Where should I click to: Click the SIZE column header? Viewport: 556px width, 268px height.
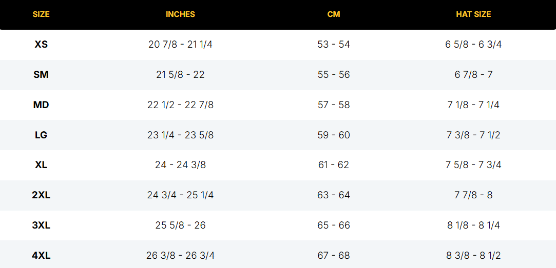[x=41, y=14]
